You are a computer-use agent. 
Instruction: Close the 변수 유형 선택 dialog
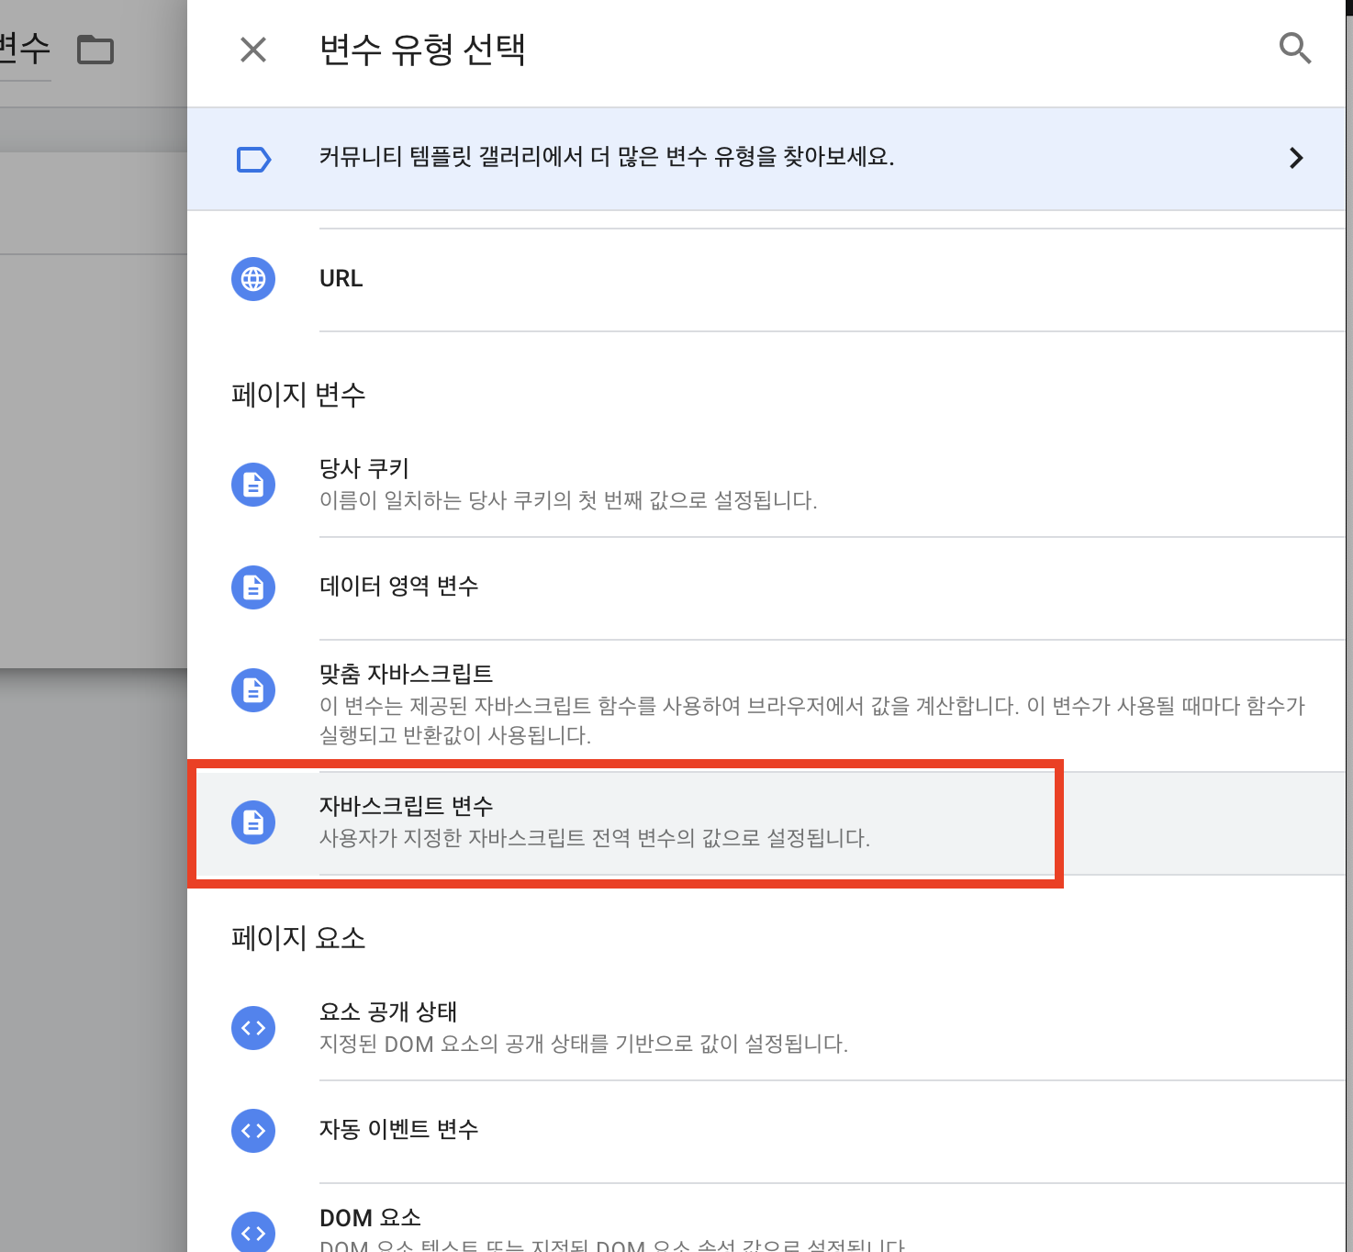(252, 50)
